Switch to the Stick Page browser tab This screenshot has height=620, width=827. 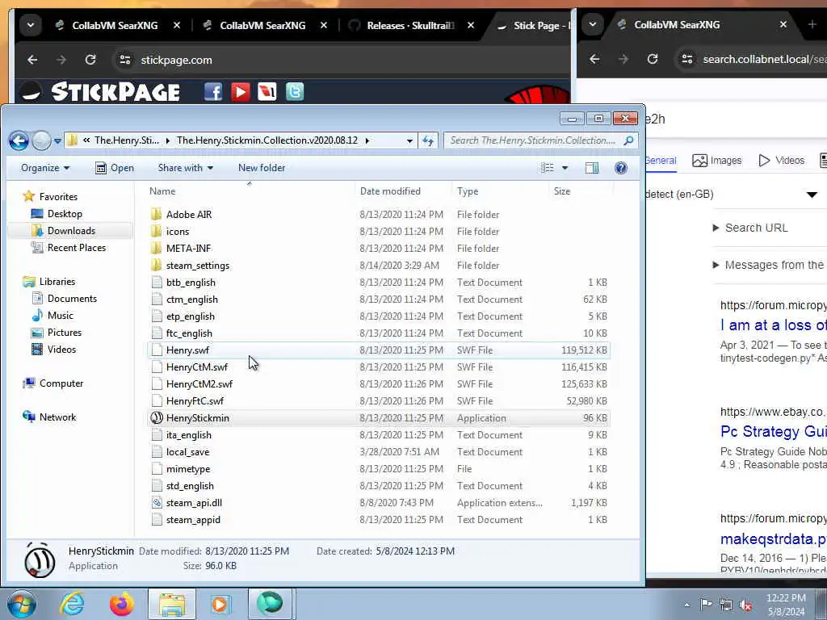pos(533,25)
